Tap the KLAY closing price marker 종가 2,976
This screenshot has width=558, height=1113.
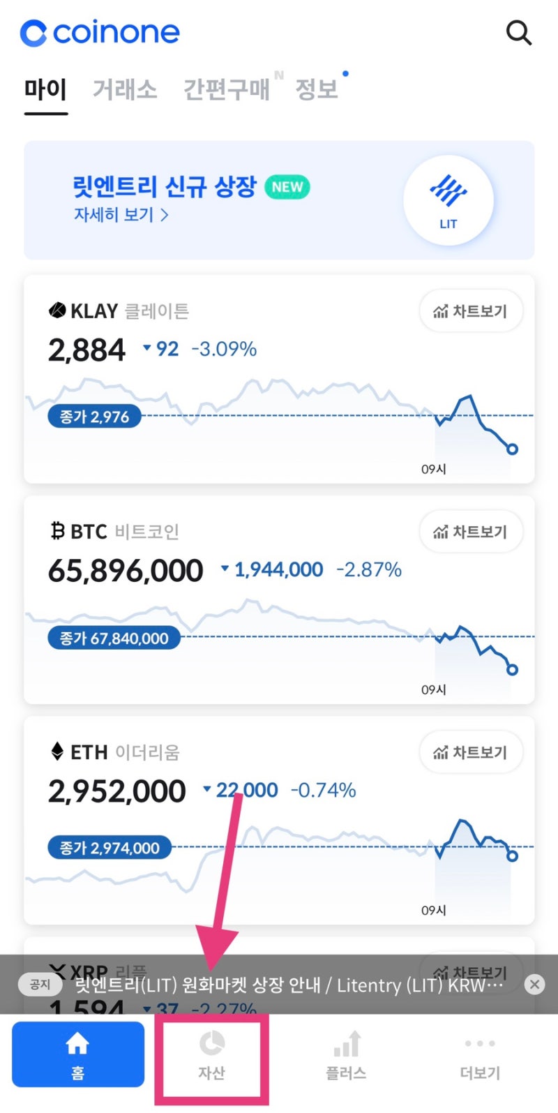coord(94,417)
